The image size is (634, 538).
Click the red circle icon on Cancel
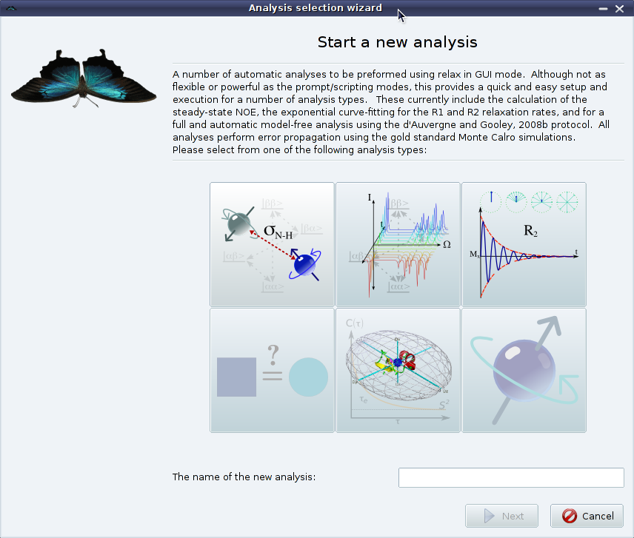coord(570,516)
